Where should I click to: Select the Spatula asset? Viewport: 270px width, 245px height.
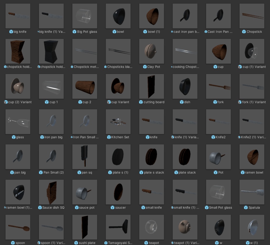click(x=252, y=192)
